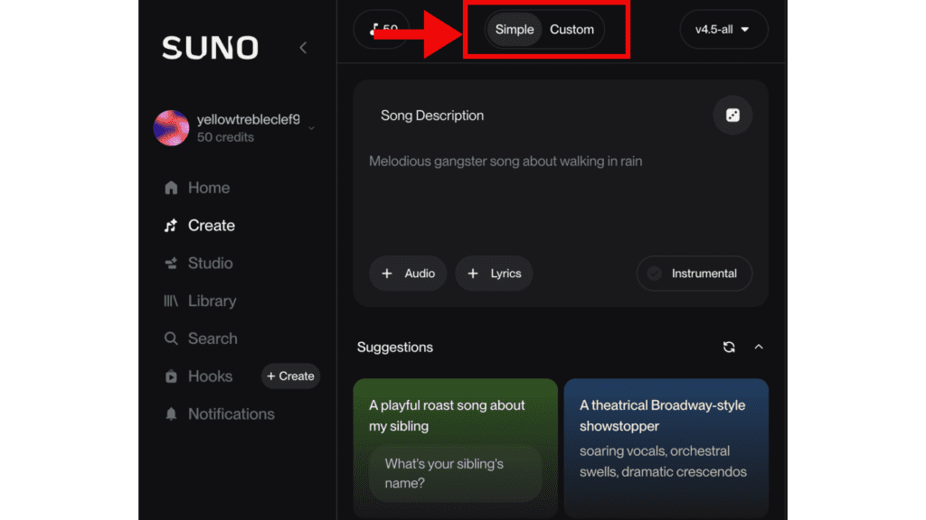Click the Hooks sidebar icon
Viewport: 926px width, 520px height.
(x=171, y=376)
